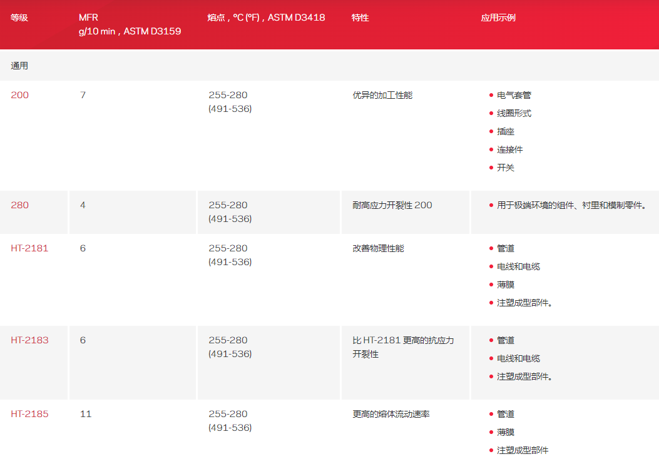Screen dimensions: 659x469
Task: Click the 等级 column header
Action: (19, 18)
